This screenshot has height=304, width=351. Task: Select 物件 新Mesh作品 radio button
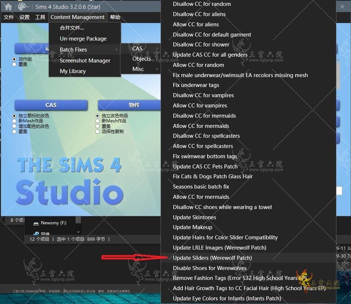(x=97, y=121)
